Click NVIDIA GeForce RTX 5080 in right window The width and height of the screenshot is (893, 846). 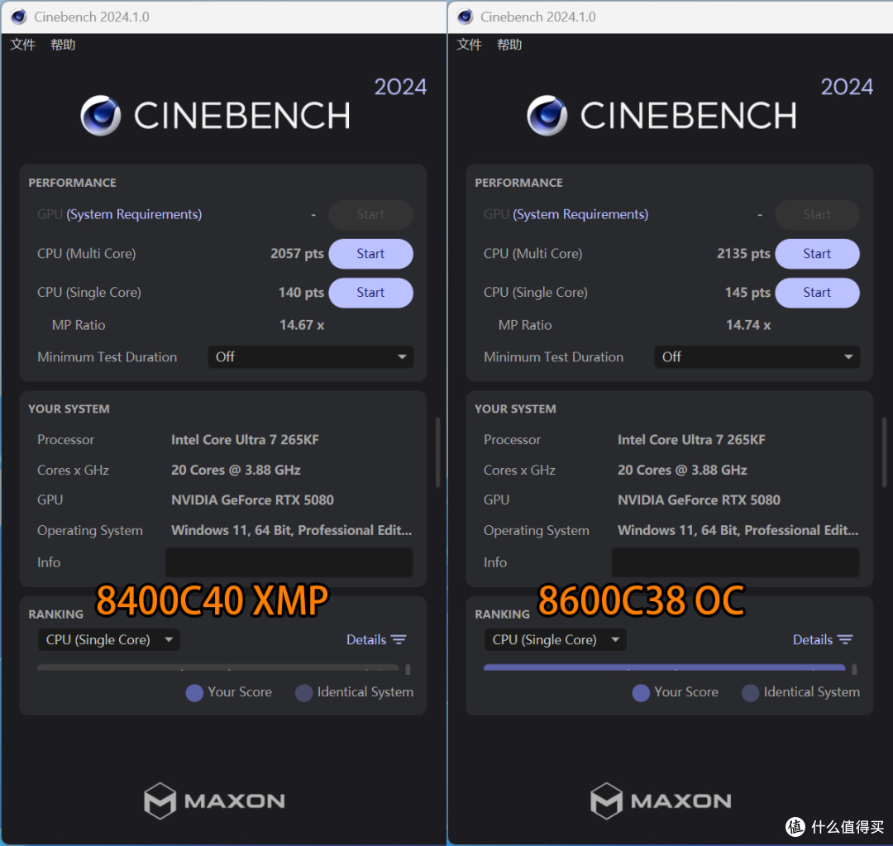(x=699, y=500)
